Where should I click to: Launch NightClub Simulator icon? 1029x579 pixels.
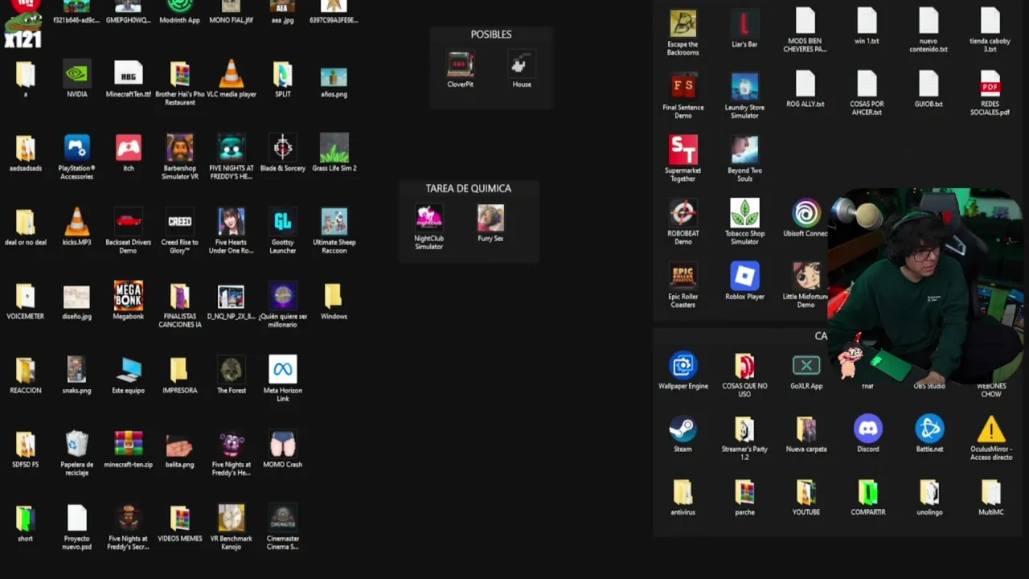[428, 219]
